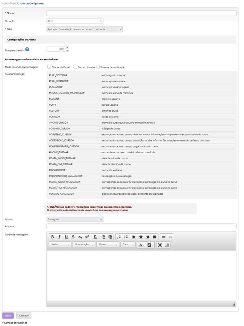This screenshot has width=244, height=326.
Task: Check the Correio Konviva option
Action: click(75, 67)
